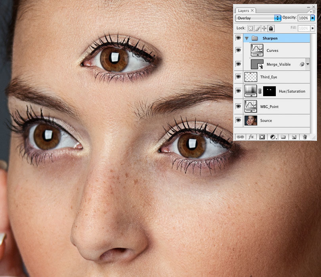This screenshot has height=277, width=321.
Task: Click the WBG_Point curves thumbnail
Action: click(251, 106)
